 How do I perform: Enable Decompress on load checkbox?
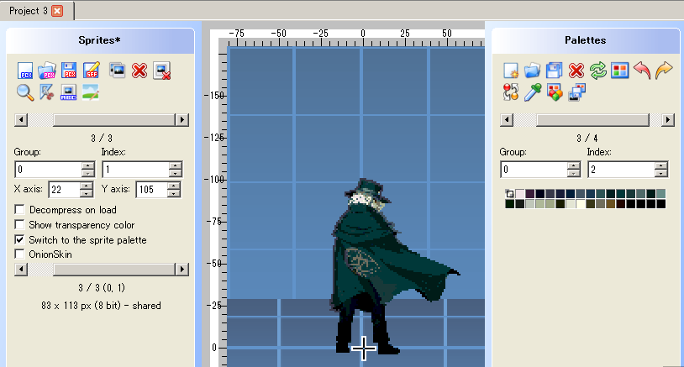[19, 210]
